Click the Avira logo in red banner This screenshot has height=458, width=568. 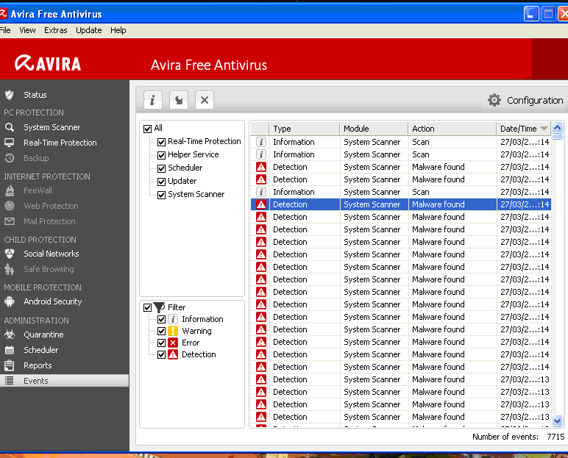(x=47, y=63)
